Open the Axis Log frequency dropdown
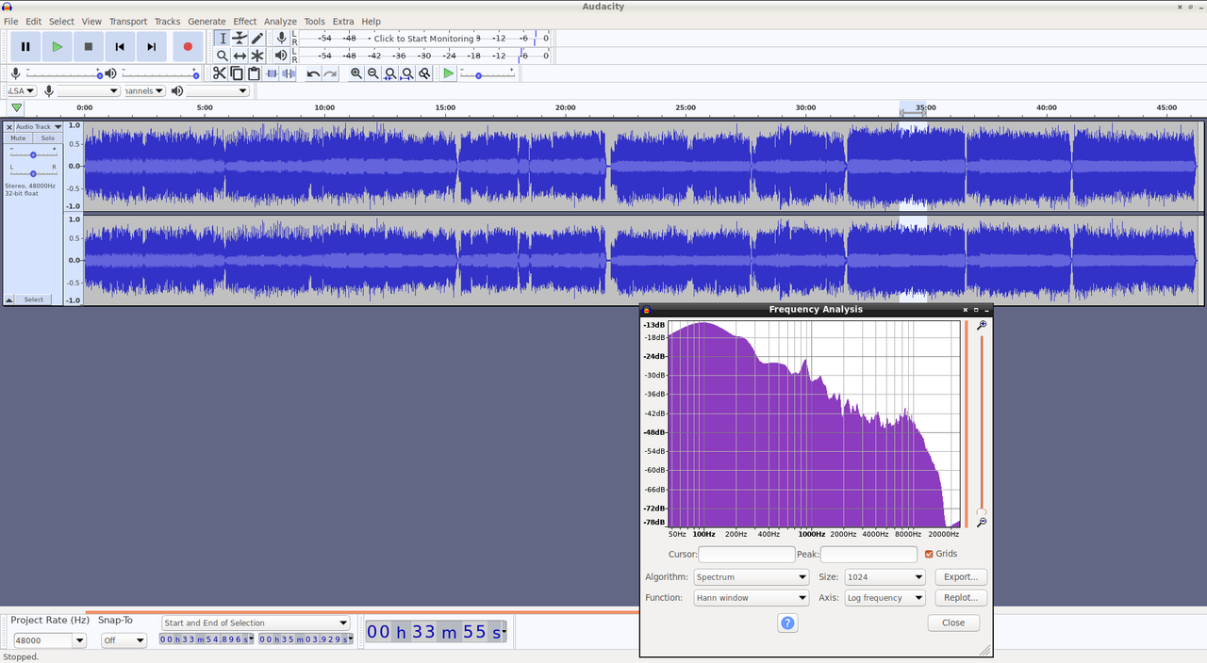Viewport: 1207px width, 663px height. point(885,598)
